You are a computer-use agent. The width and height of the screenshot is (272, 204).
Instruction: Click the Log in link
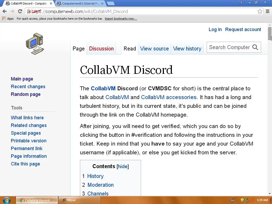pos(215,29)
